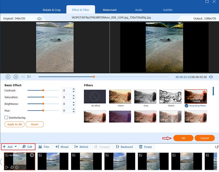The width and height of the screenshot is (219, 172).
Task: Remove first clip with X icon
Action: point(32,155)
